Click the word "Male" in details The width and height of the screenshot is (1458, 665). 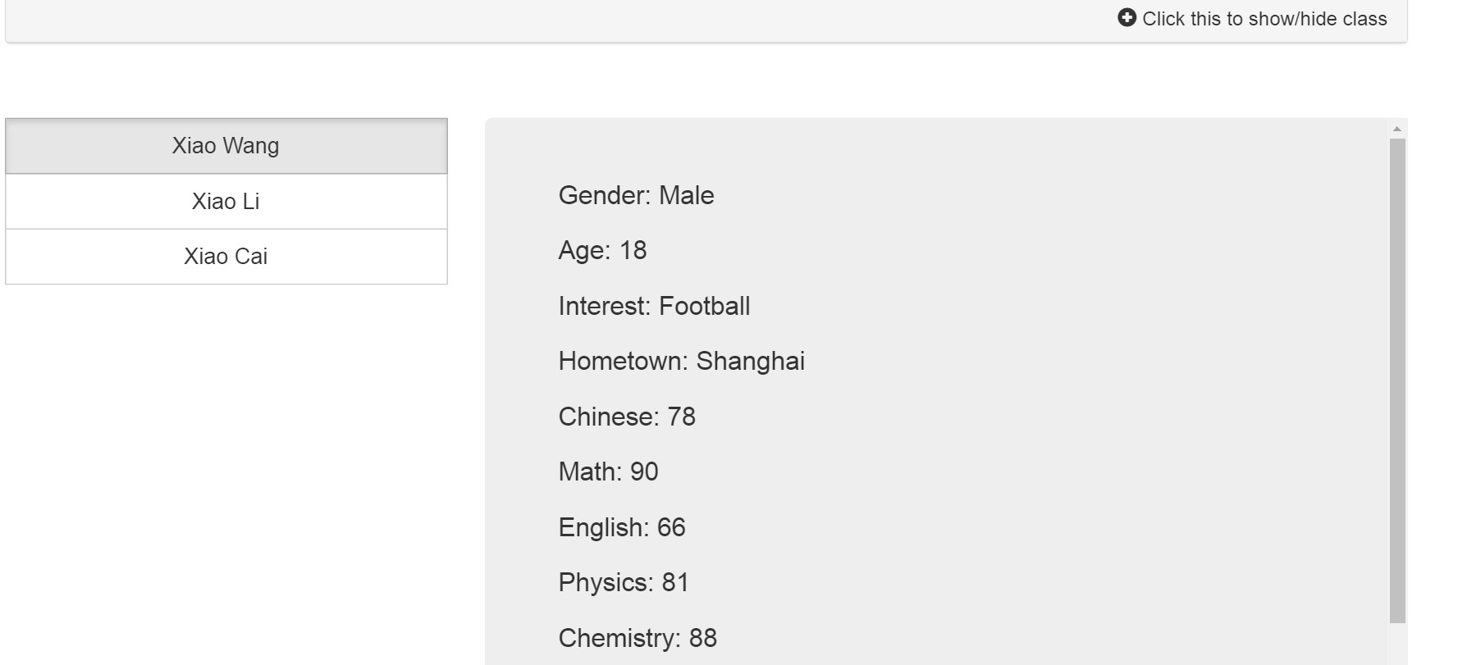(686, 195)
